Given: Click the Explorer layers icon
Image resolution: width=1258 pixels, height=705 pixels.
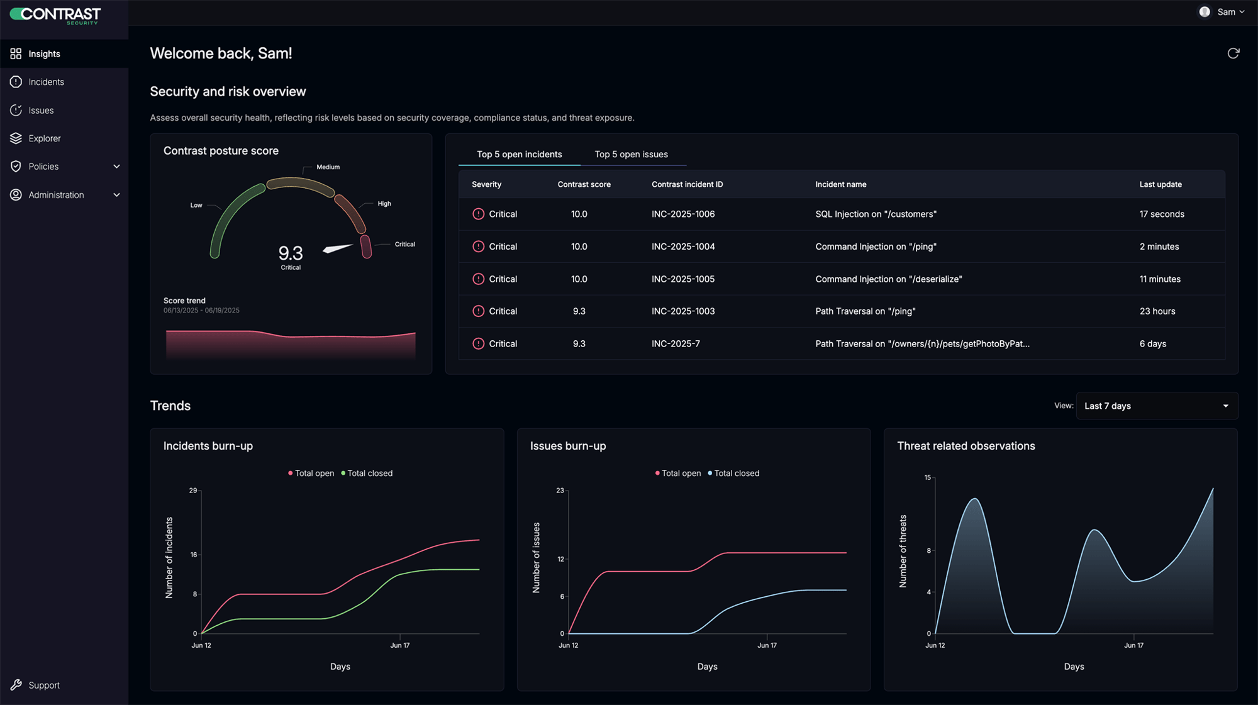Looking at the screenshot, I should tap(16, 138).
